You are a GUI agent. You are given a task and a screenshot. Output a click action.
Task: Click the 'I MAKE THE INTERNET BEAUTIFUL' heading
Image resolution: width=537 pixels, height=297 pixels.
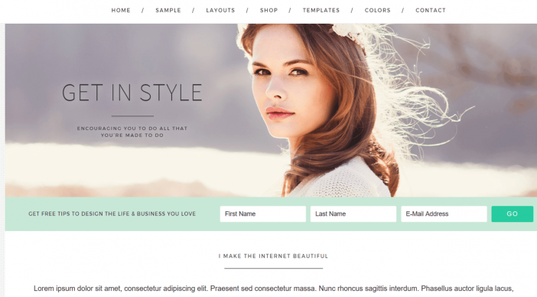(273, 256)
